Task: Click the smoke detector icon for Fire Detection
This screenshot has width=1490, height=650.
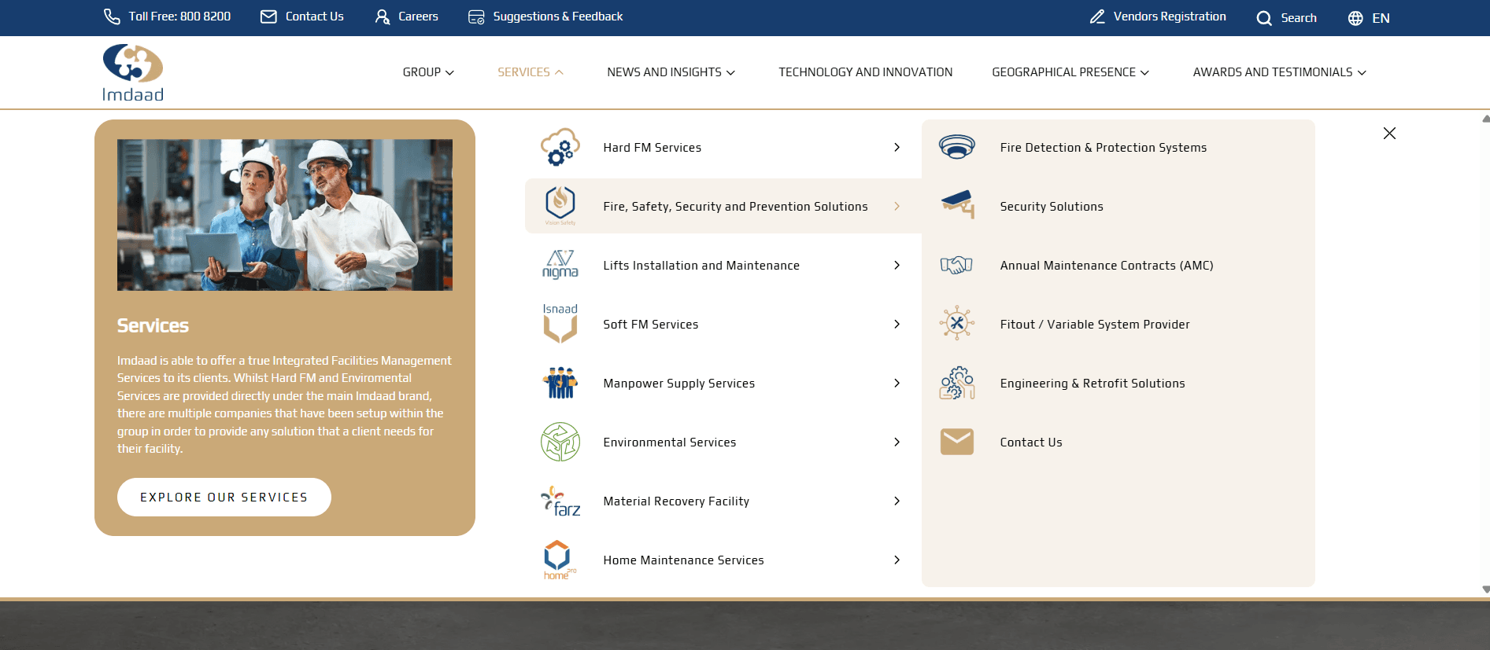Action: (x=957, y=147)
